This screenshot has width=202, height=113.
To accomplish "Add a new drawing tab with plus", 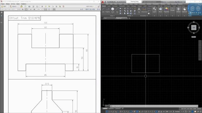I will tap(129, 18).
